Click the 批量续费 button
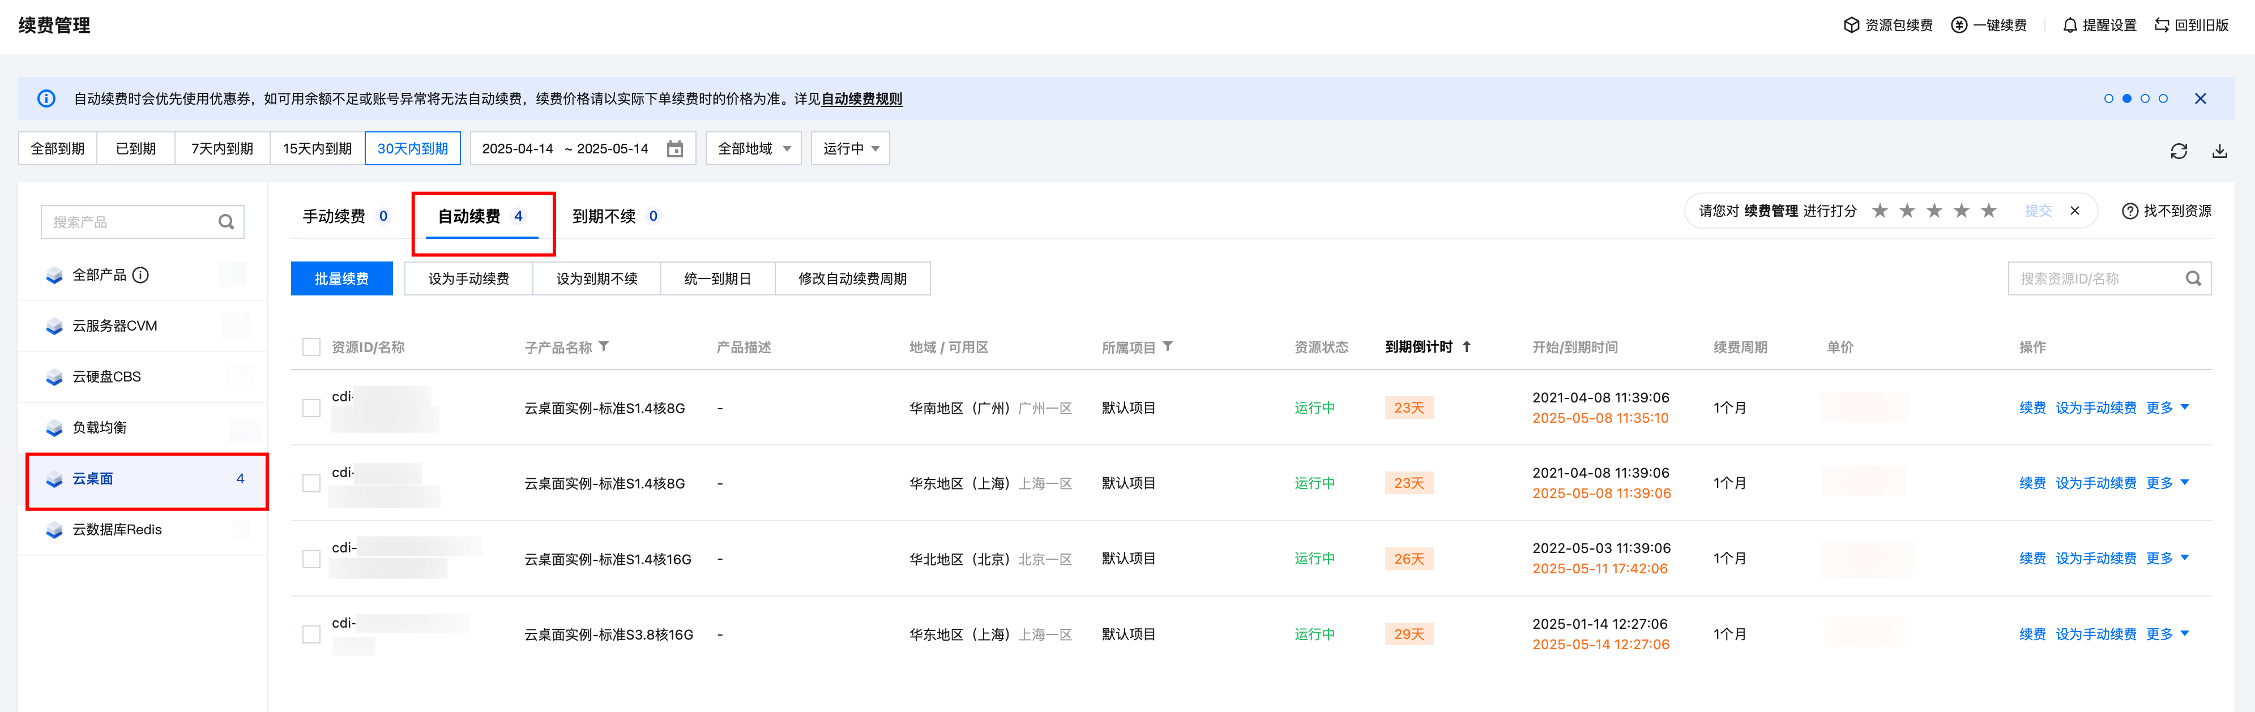 pos(341,279)
